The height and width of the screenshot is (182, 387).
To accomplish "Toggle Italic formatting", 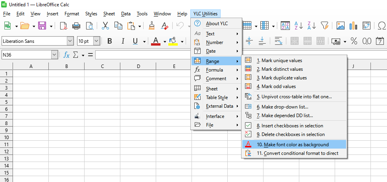I will [x=123, y=41].
